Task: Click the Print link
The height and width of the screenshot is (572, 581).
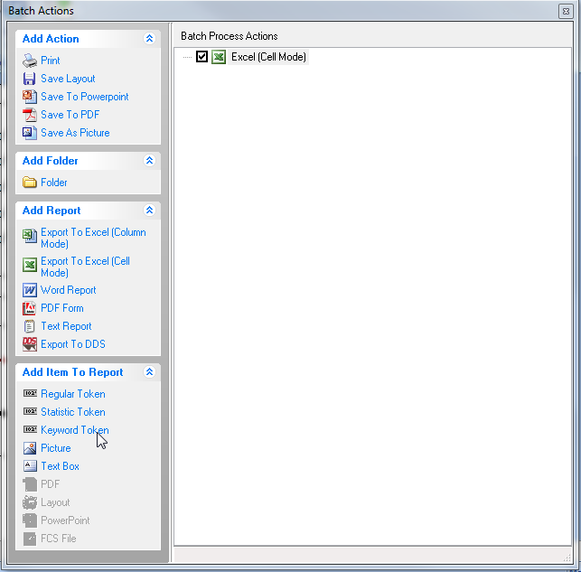Action: (51, 61)
